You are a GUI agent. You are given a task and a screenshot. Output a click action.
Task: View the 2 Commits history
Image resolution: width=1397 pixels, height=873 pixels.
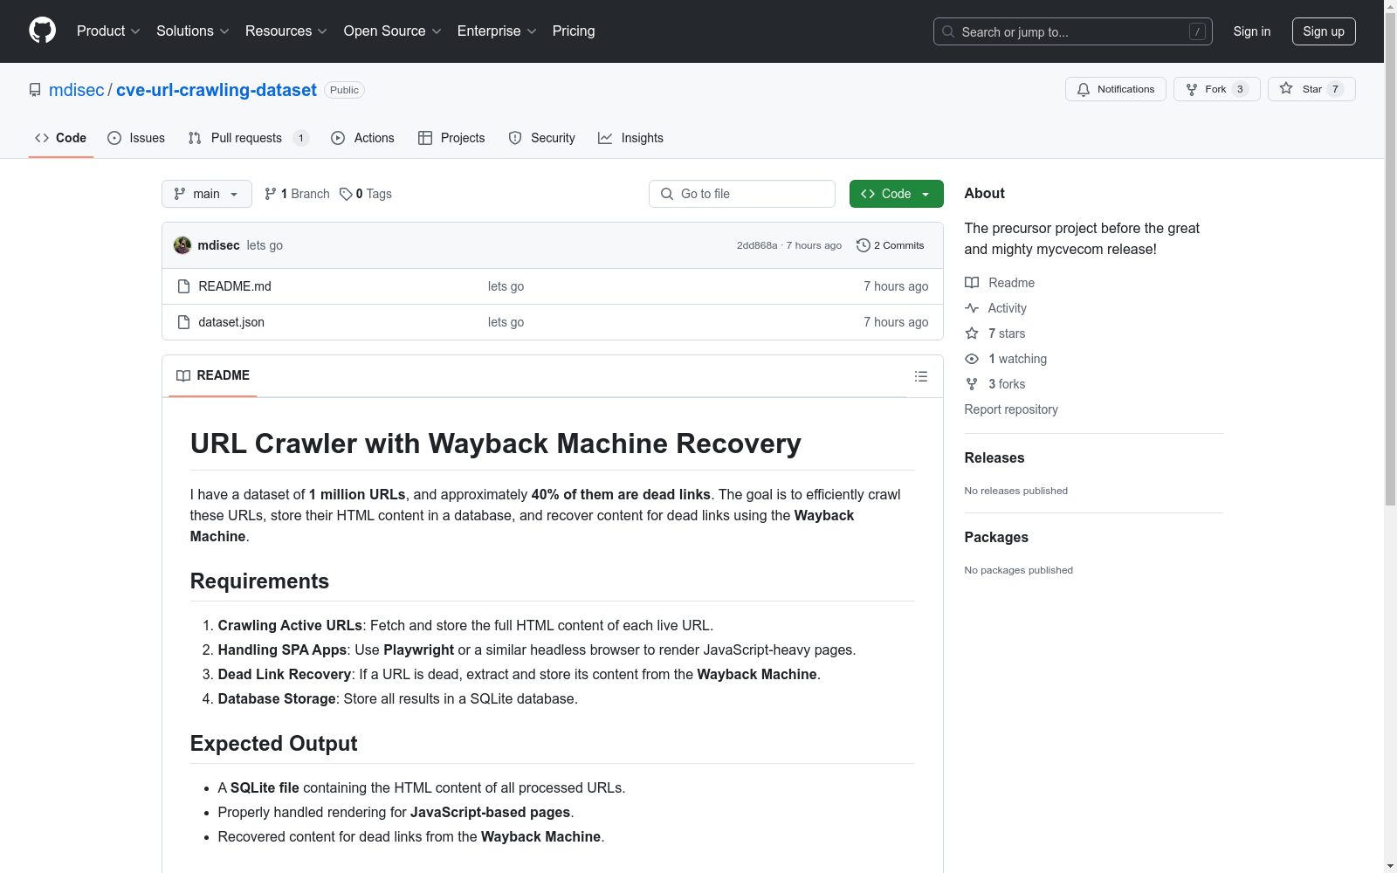(x=891, y=245)
